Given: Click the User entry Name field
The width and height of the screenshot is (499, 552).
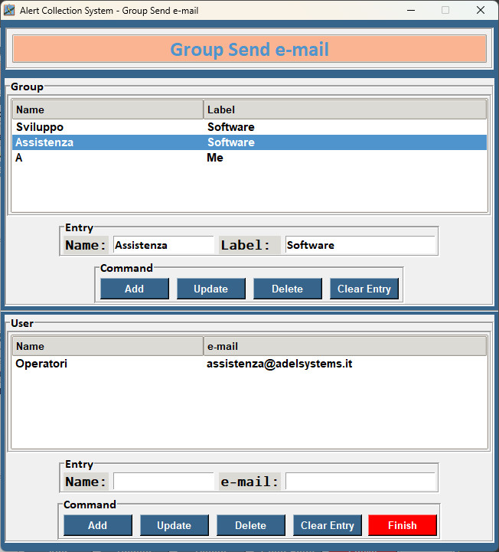Looking at the screenshot, I should [163, 482].
